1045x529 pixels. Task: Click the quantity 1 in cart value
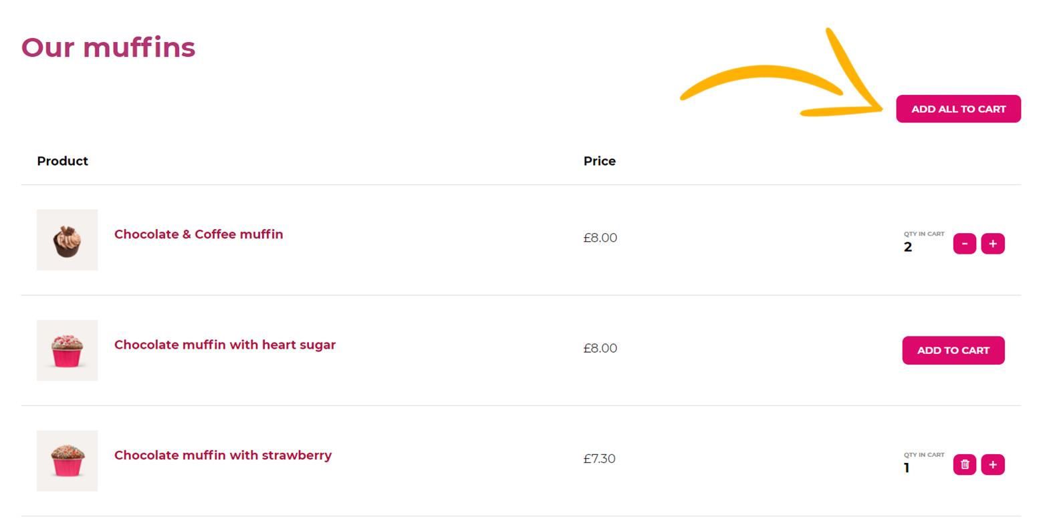[907, 468]
